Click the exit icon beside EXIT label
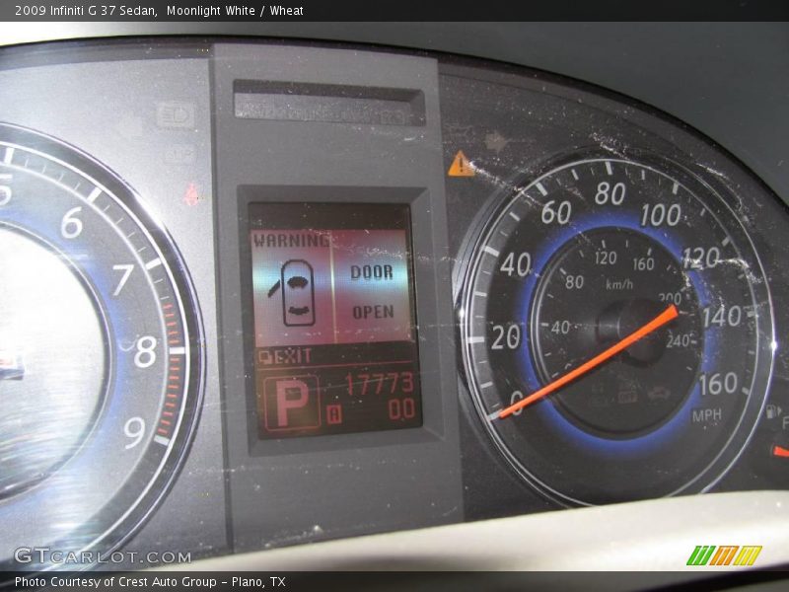This screenshot has height=592, width=789. tap(265, 357)
